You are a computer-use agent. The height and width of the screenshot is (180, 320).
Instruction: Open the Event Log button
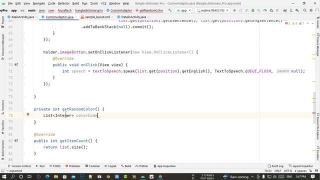pyautogui.click(x=275, y=166)
